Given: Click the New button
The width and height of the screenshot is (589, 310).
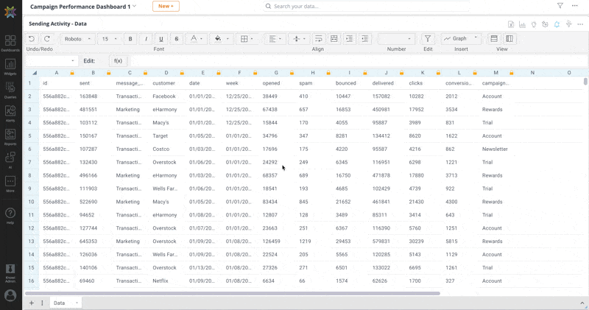Looking at the screenshot, I should pyautogui.click(x=165, y=6).
